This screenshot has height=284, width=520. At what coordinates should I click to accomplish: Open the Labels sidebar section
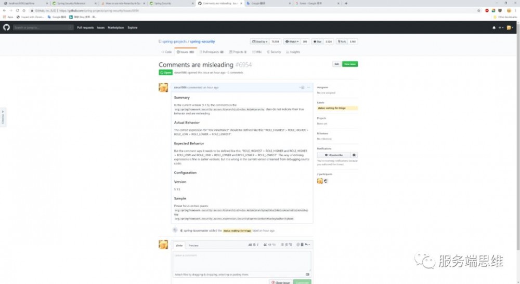point(320,103)
